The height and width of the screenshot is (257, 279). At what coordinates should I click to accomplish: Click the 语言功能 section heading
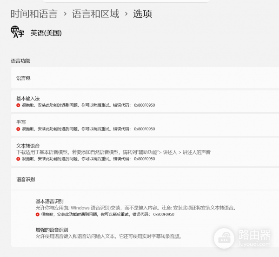click(x=20, y=61)
